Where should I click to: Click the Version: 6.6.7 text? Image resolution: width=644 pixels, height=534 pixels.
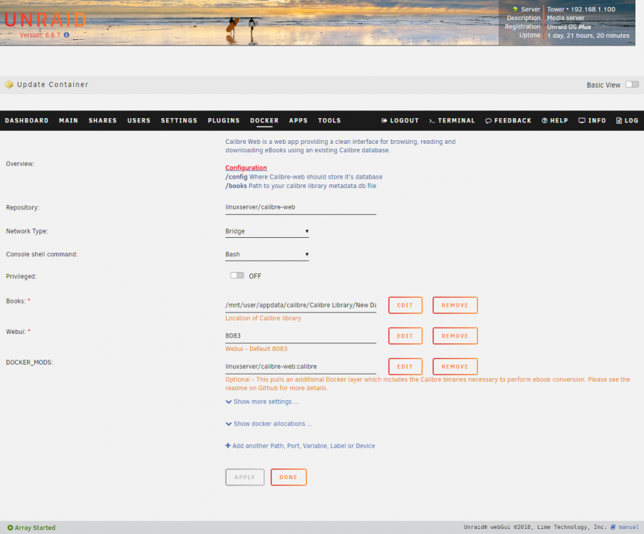click(40, 36)
